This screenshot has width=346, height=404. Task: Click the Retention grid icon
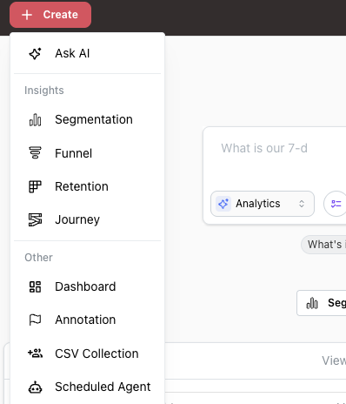[35, 186]
